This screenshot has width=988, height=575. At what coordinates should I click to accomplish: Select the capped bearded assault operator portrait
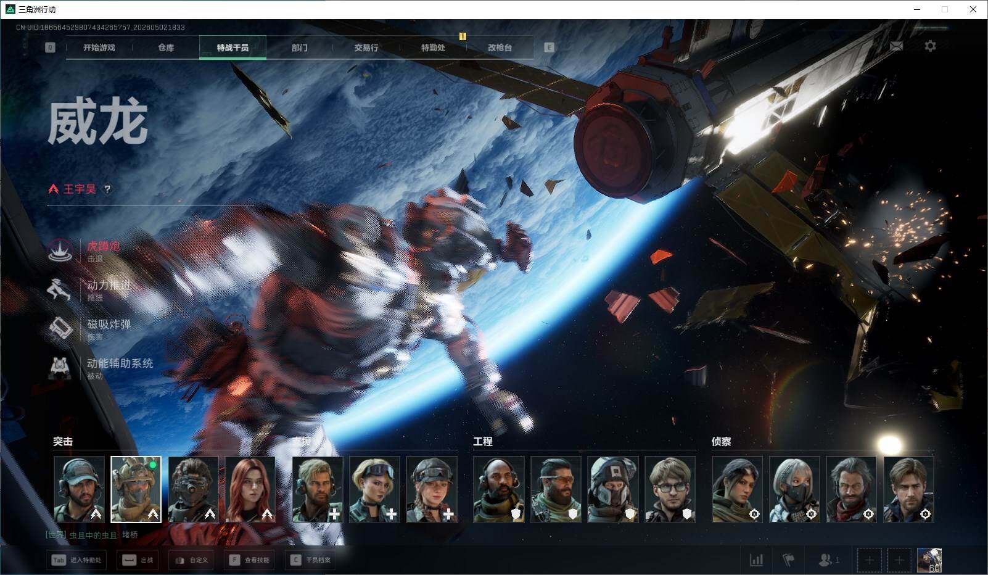pos(79,490)
